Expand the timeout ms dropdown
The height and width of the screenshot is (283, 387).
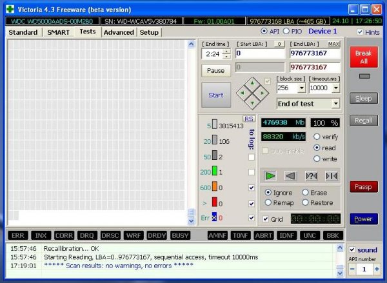(x=335, y=88)
